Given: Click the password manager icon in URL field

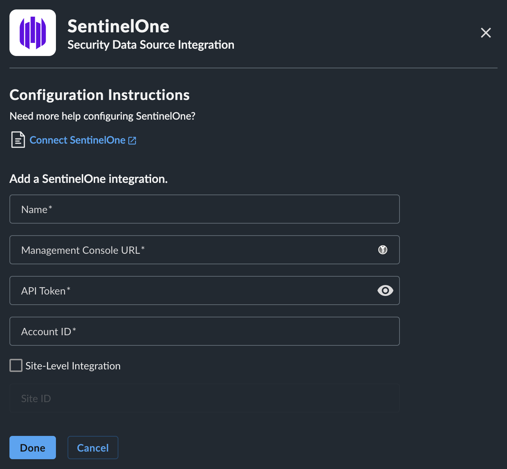Looking at the screenshot, I should tap(383, 250).
